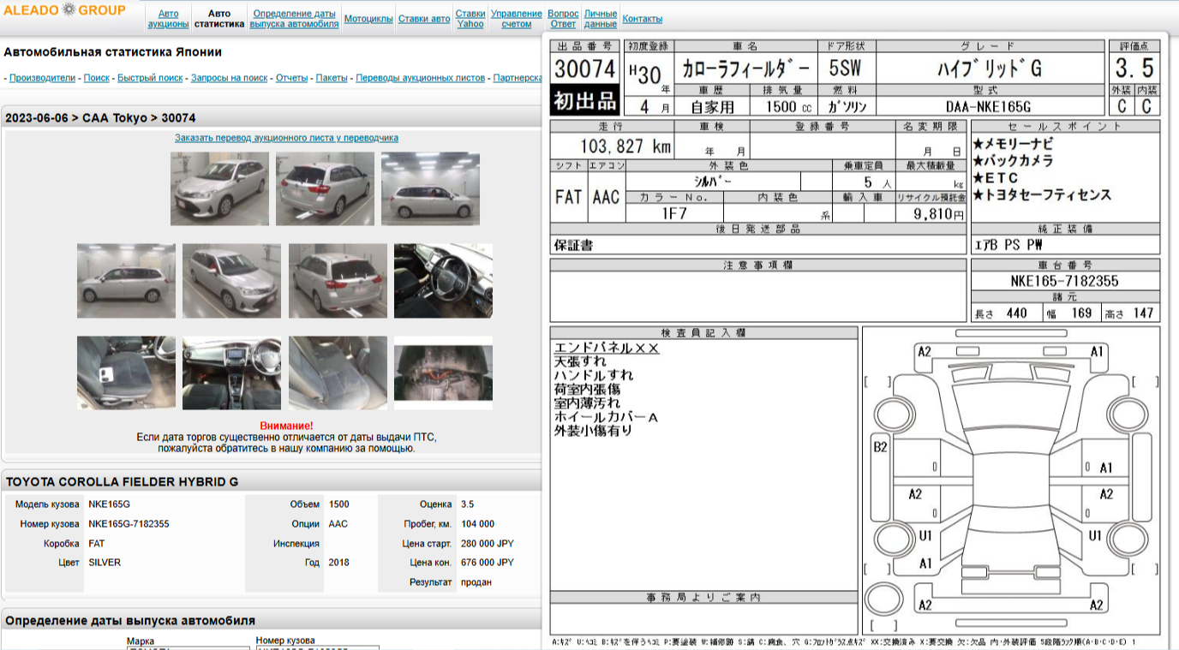Open the Пакеты link
Screen dimensions: 1179x650
point(332,78)
